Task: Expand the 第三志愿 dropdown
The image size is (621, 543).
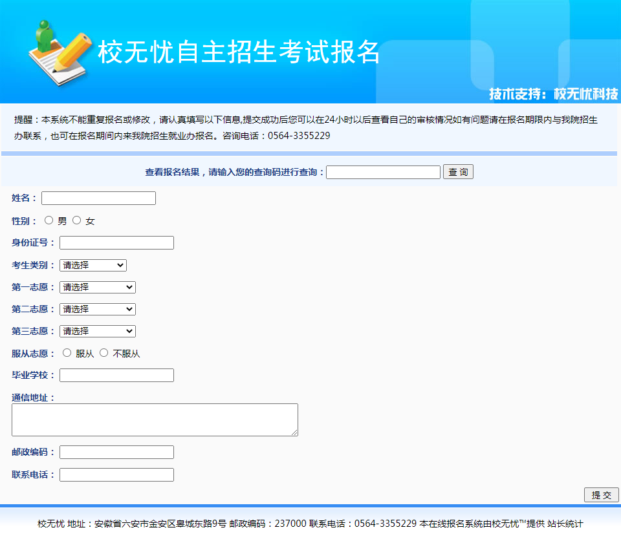Action: coord(98,331)
